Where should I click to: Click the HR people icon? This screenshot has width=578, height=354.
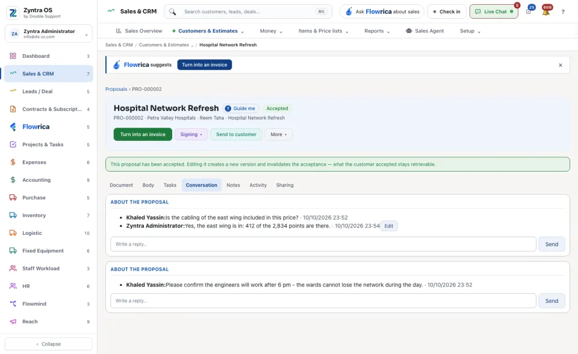[13, 286]
